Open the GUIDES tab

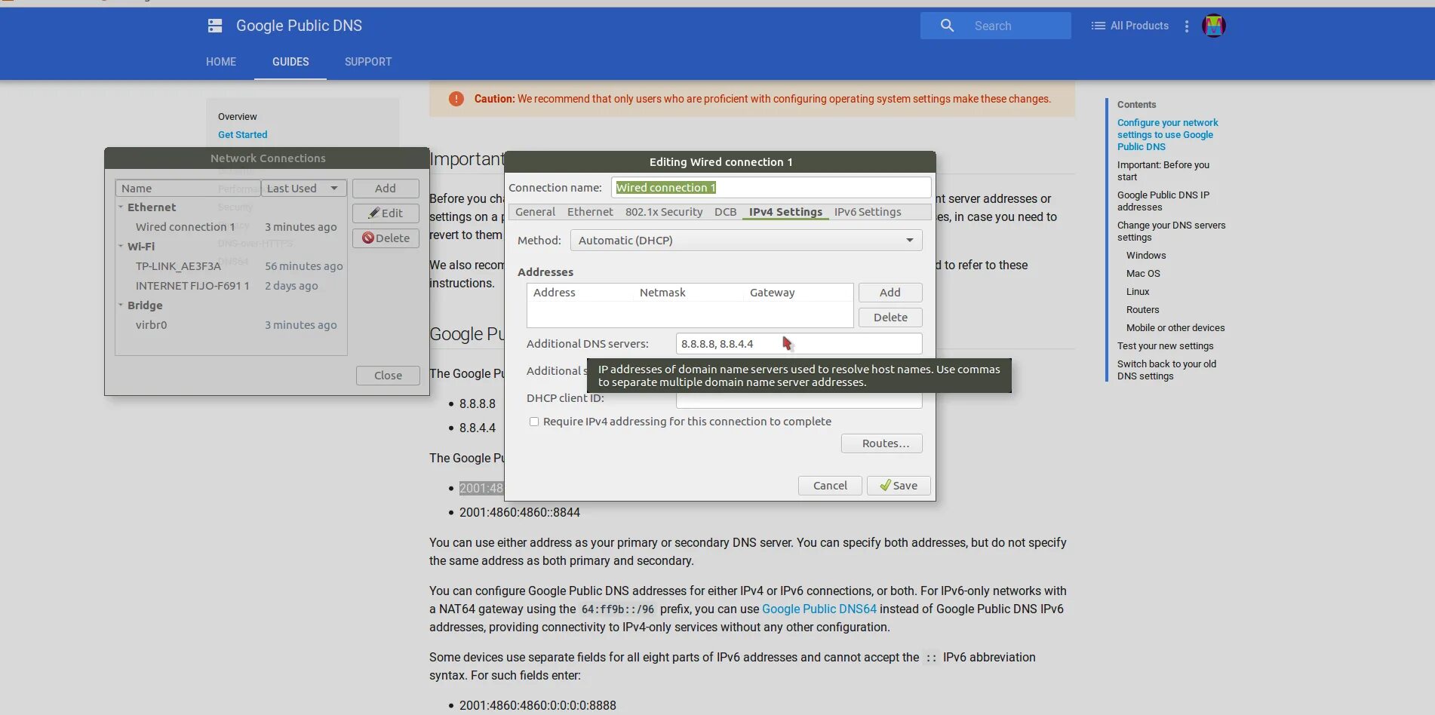[290, 62]
